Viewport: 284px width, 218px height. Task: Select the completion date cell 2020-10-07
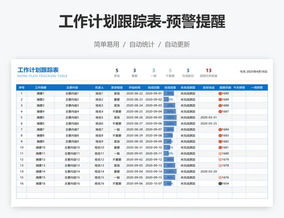[153, 183]
